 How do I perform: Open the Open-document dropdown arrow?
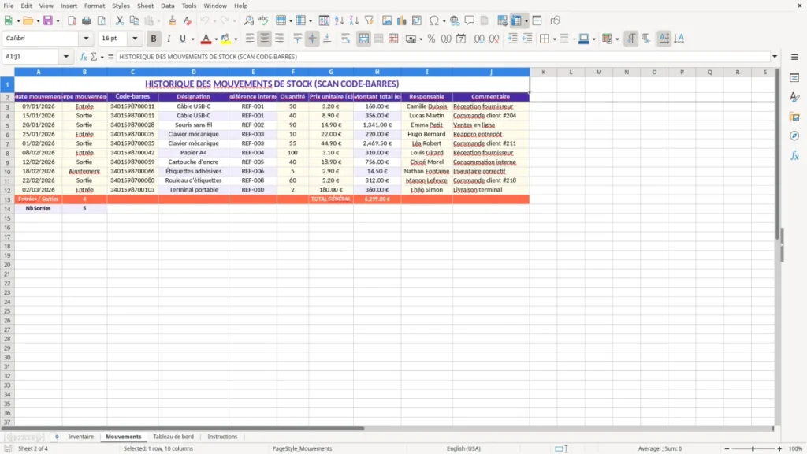[38, 21]
